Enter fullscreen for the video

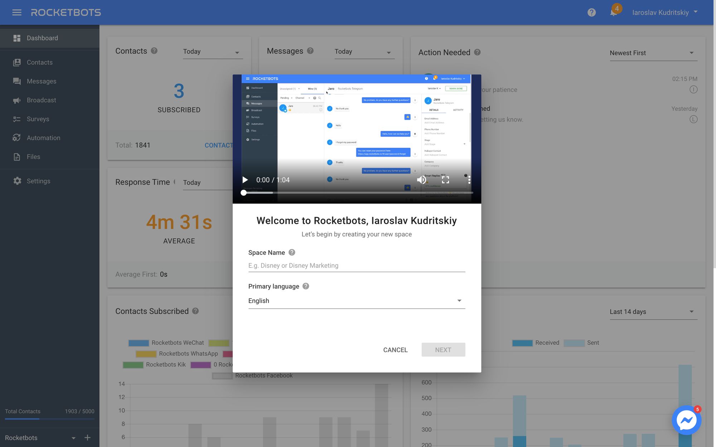tap(445, 180)
